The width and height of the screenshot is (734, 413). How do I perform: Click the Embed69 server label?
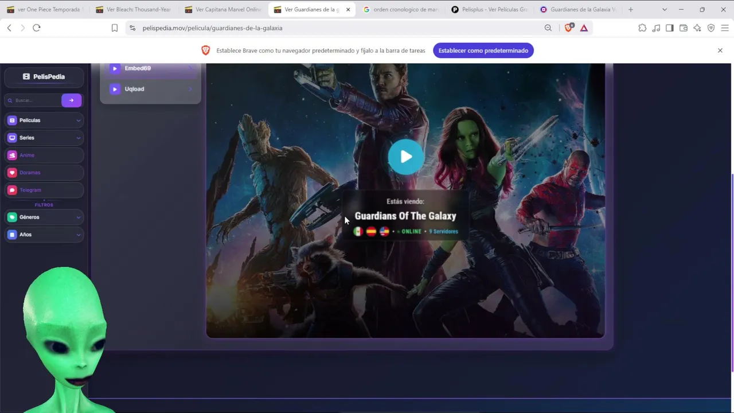(x=138, y=68)
